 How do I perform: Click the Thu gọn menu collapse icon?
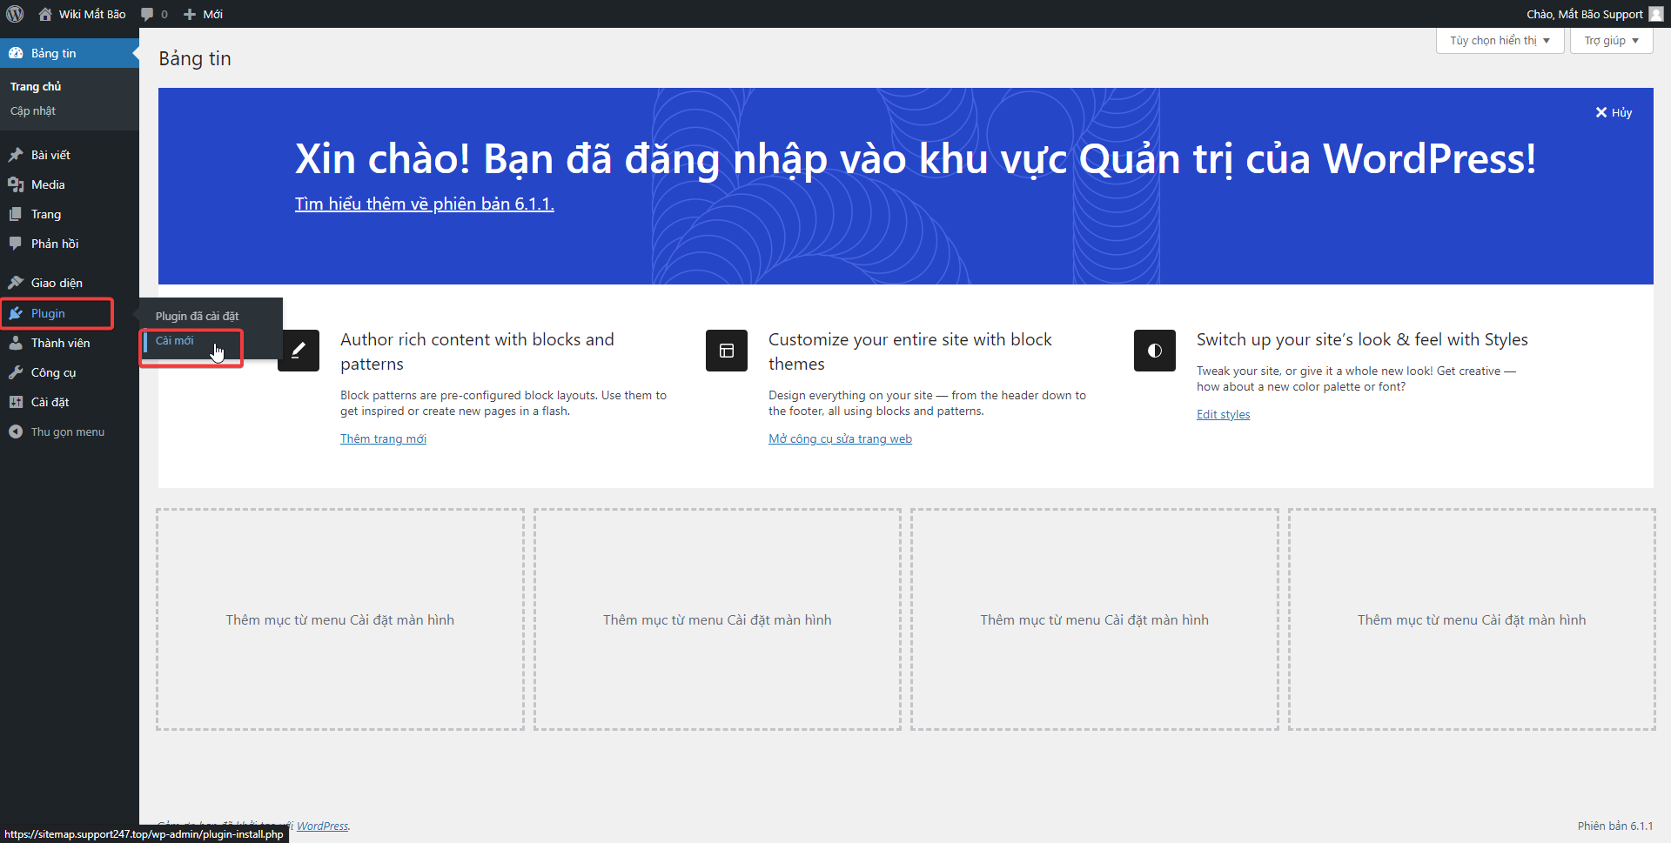tap(16, 432)
